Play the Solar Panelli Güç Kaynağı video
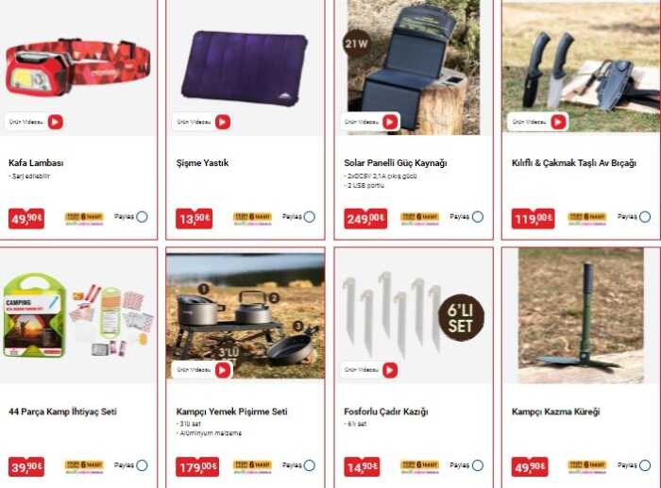Screen dimensions: 661x488 [390, 122]
